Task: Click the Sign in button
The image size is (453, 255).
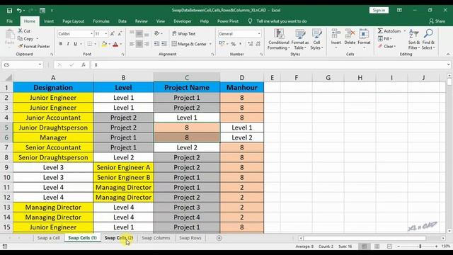Action: [x=379, y=10]
